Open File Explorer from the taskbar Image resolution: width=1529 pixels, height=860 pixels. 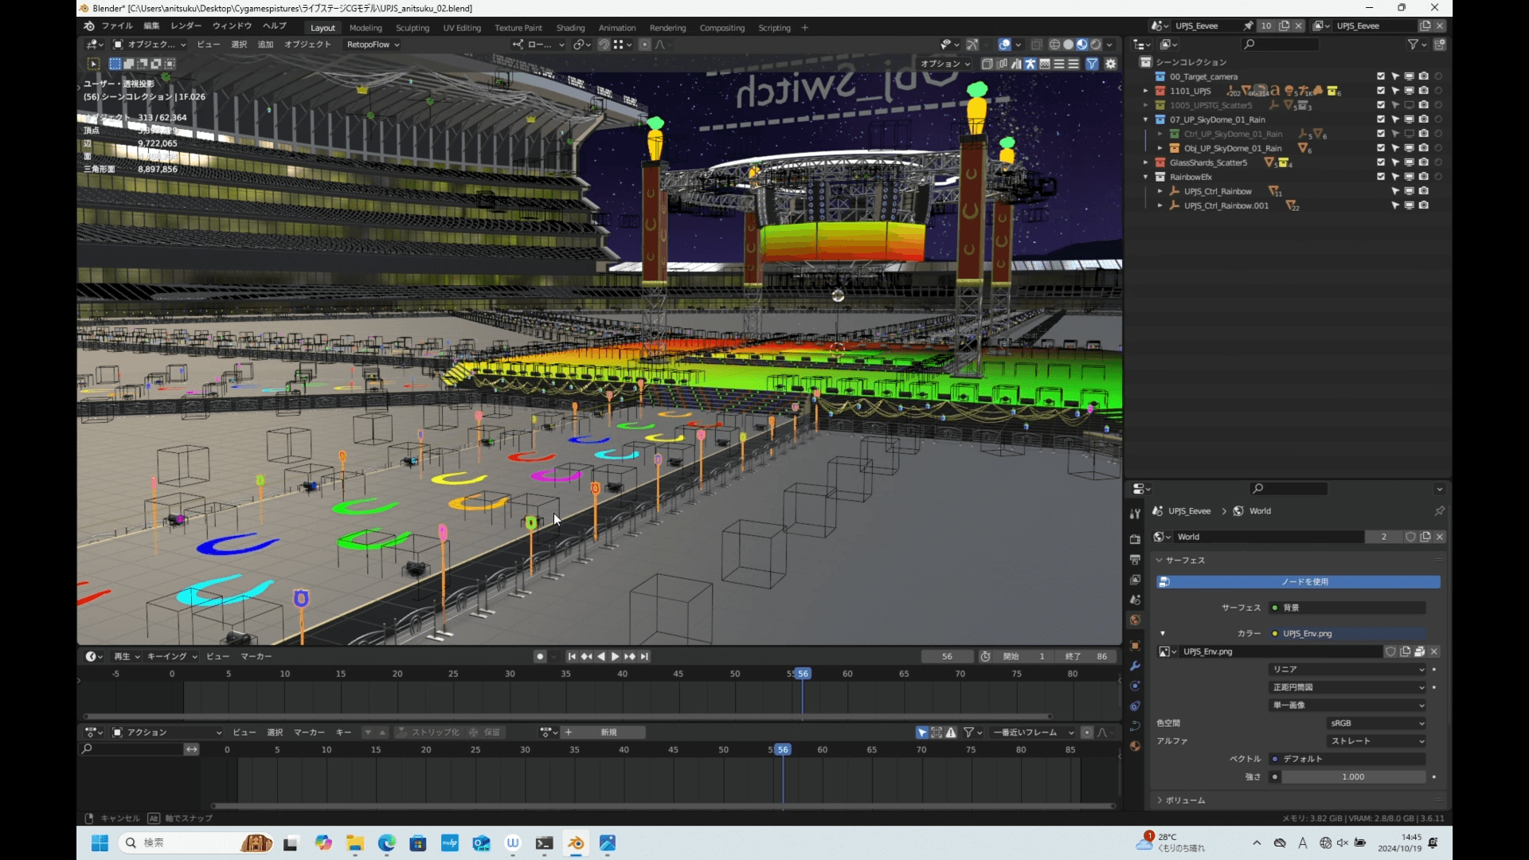pos(354,843)
